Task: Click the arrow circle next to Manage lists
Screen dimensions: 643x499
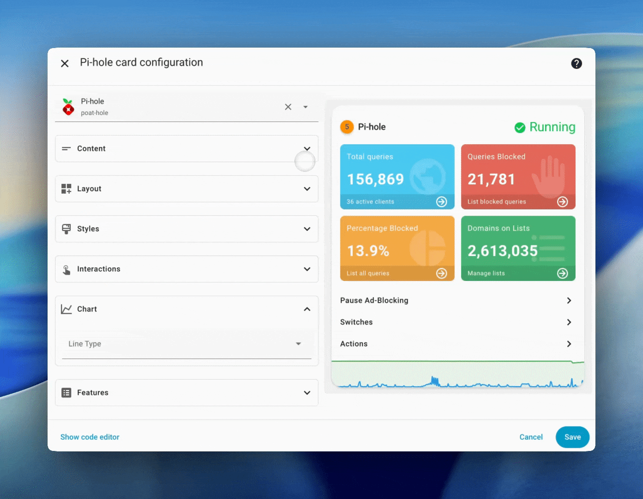Action: pos(563,273)
